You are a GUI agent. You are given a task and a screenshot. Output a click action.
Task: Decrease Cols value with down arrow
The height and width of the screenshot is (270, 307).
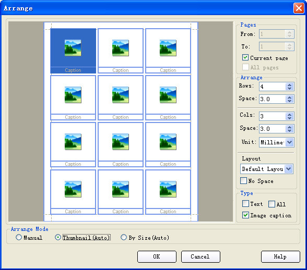pyautogui.click(x=290, y=118)
